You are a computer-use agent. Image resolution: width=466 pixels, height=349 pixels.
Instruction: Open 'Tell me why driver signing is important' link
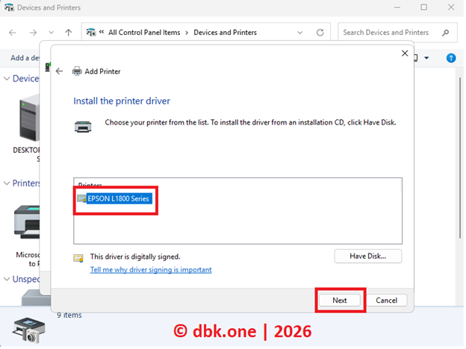pos(151,270)
